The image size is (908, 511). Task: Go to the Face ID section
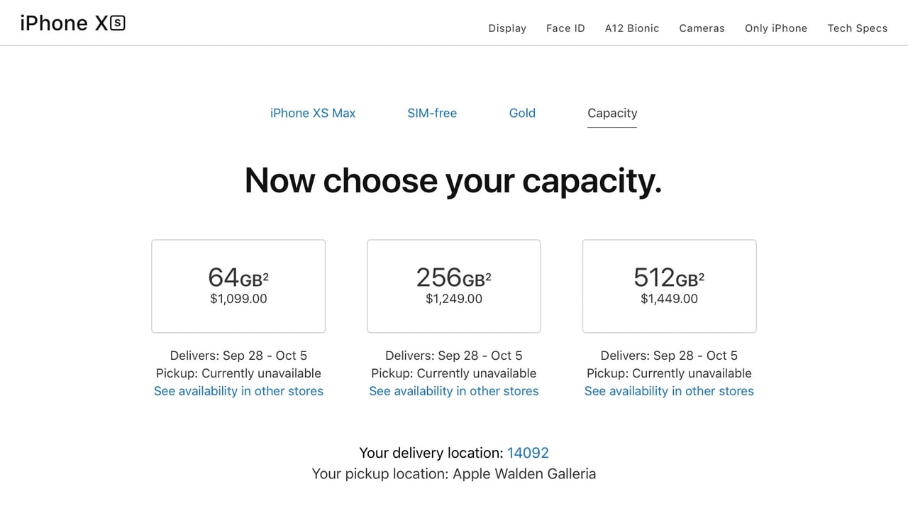coord(565,28)
